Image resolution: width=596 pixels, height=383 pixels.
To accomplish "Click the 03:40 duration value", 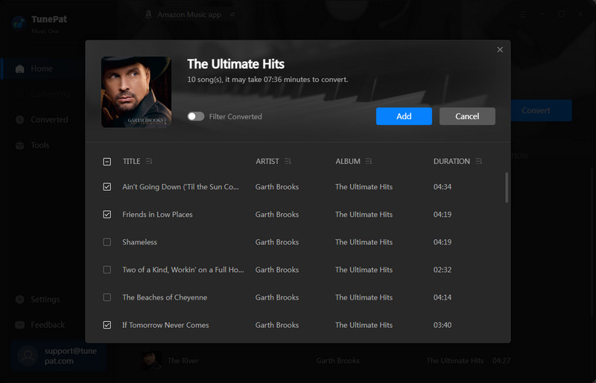I will [x=443, y=325].
